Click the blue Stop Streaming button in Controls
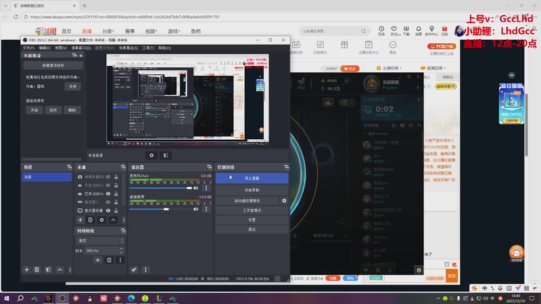Image resolution: width=541 pixels, height=304 pixels. [252, 178]
